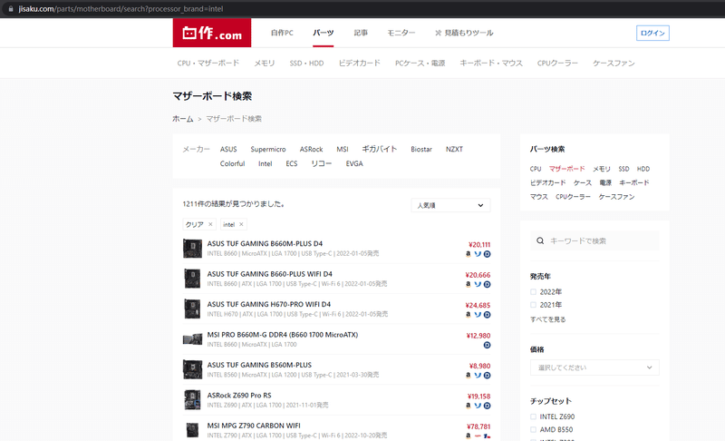Open the 自作PC menu item
The height and width of the screenshot is (441, 725).
click(282, 33)
